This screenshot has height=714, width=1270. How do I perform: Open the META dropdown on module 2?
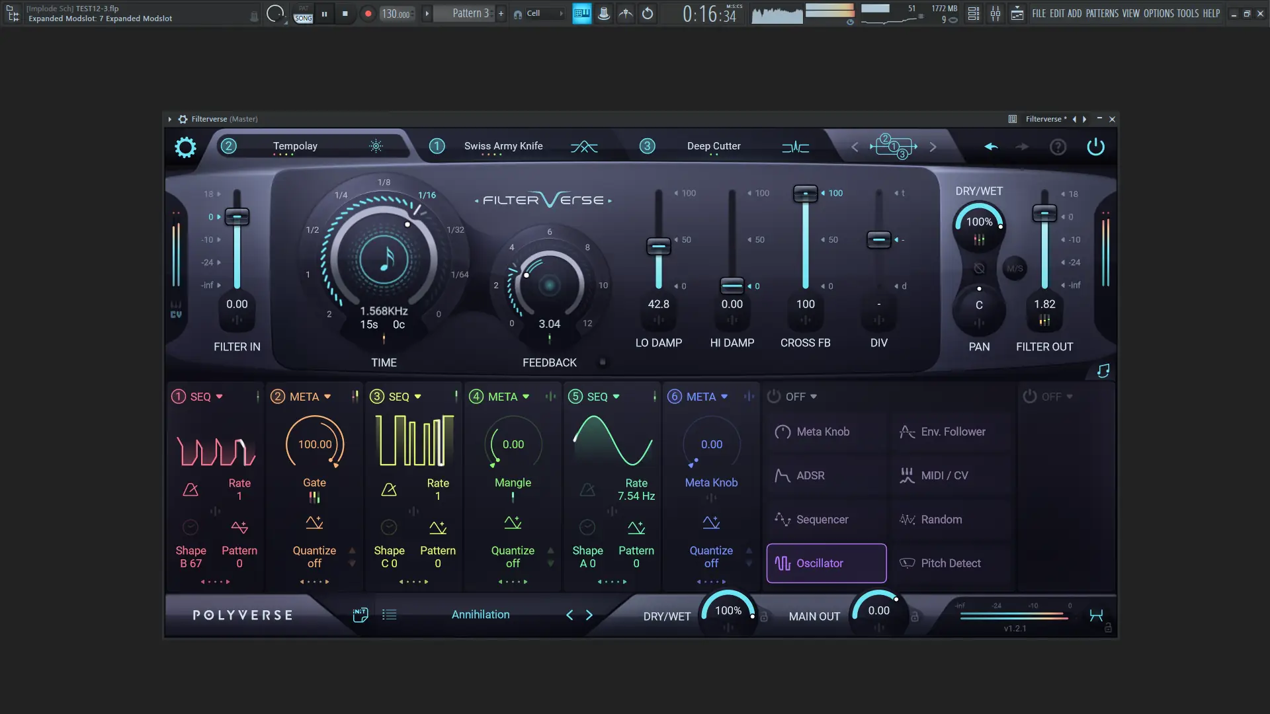[308, 396]
